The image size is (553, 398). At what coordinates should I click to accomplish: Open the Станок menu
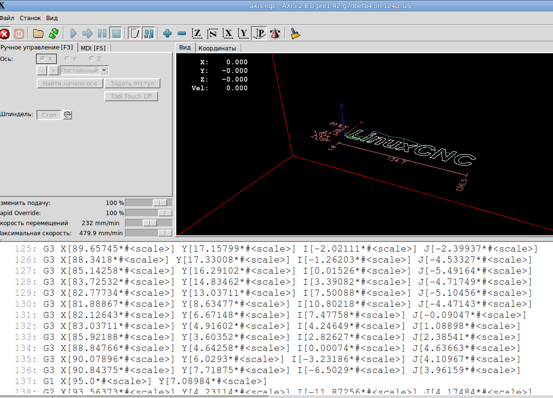[30, 18]
